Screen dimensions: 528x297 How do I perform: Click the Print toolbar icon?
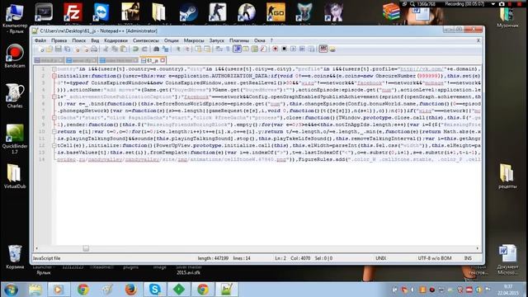(x=94, y=49)
